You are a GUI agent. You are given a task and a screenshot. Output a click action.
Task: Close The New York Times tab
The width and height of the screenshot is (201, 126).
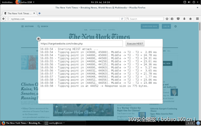(34, 13)
